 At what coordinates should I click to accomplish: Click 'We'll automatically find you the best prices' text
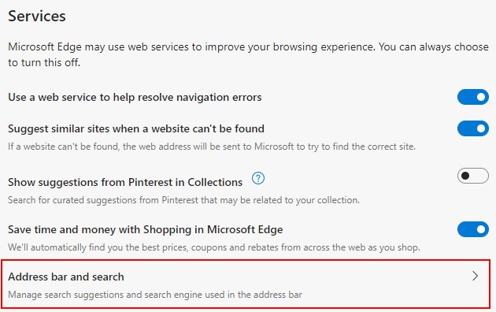[x=214, y=247]
